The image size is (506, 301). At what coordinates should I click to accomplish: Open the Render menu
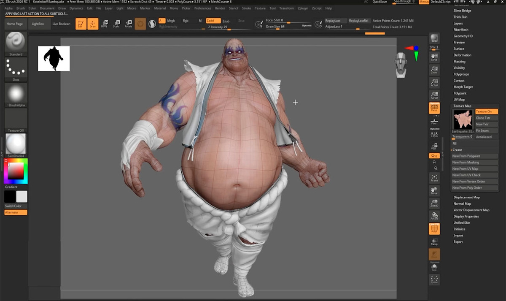[x=220, y=8]
